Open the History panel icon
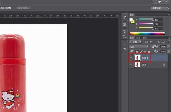This screenshot has height=112, width=171. coord(125,17)
